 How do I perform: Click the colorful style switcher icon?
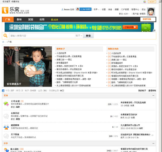point(144,2)
